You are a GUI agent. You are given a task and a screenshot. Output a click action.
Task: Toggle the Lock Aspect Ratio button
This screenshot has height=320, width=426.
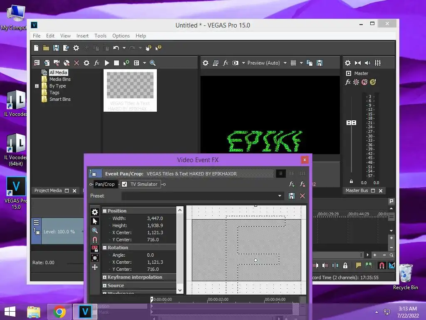click(x=95, y=249)
